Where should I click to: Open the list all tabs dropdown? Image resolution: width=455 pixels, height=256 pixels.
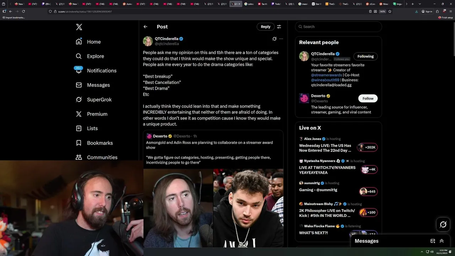click(420, 4)
